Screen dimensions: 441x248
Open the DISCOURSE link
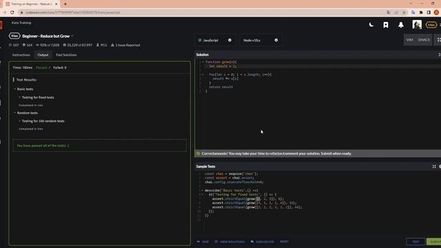pyautogui.click(x=262, y=242)
